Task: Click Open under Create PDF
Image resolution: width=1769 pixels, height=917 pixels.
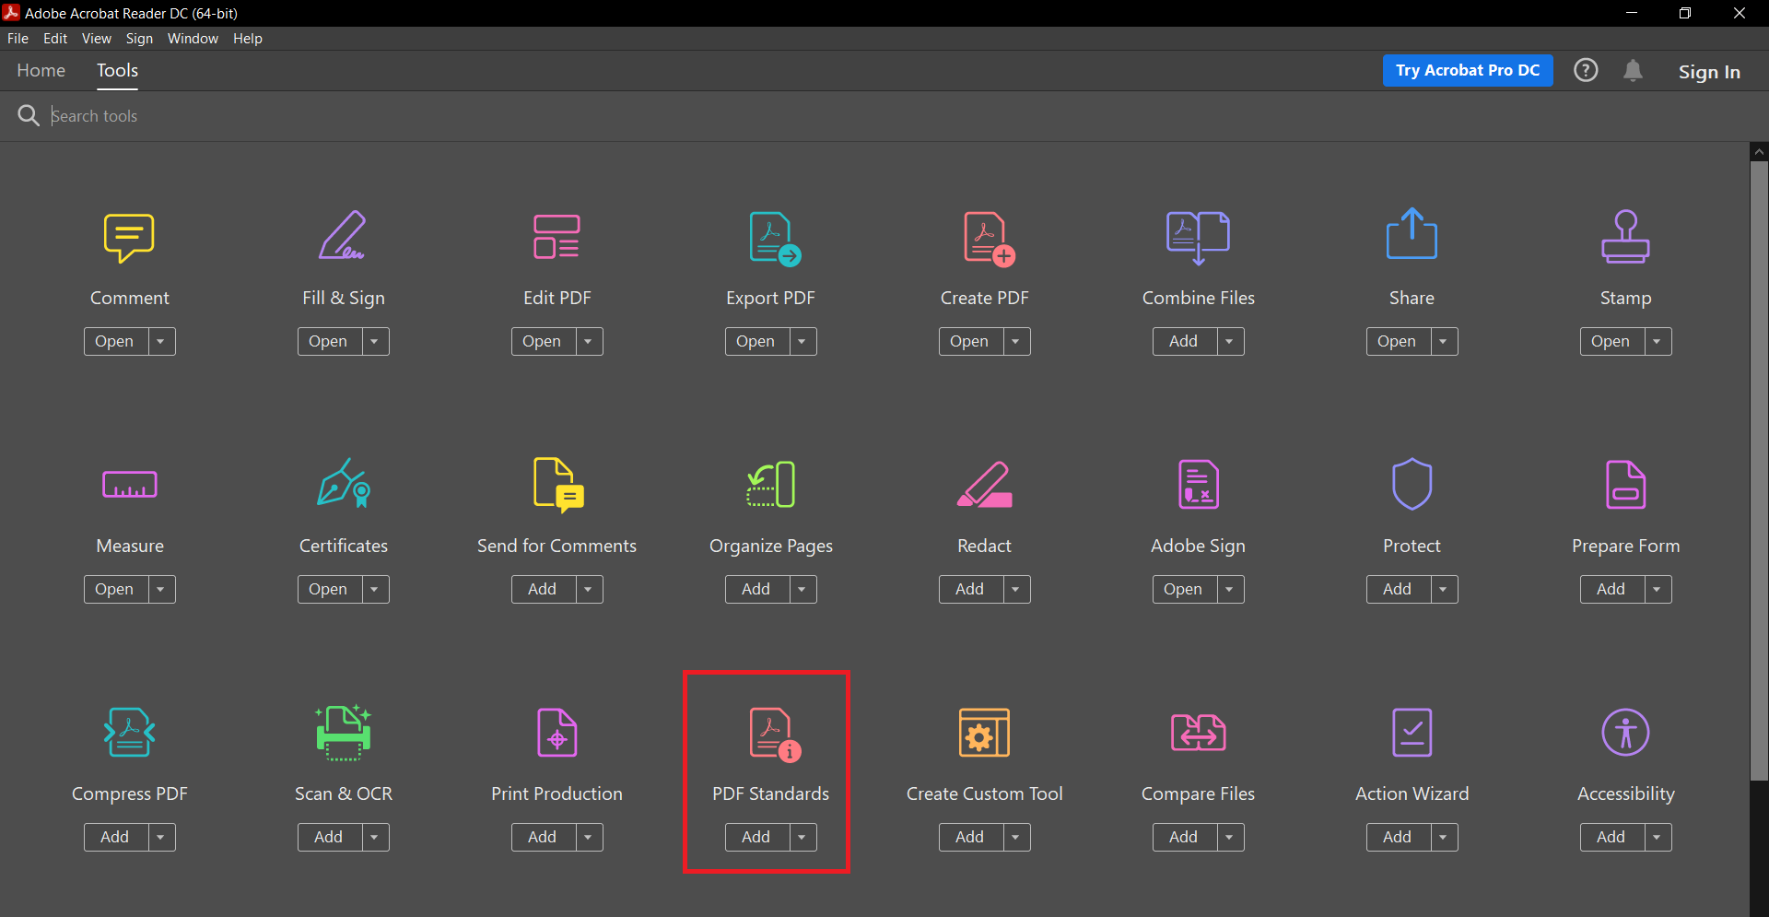Action: [x=970, y=341]
